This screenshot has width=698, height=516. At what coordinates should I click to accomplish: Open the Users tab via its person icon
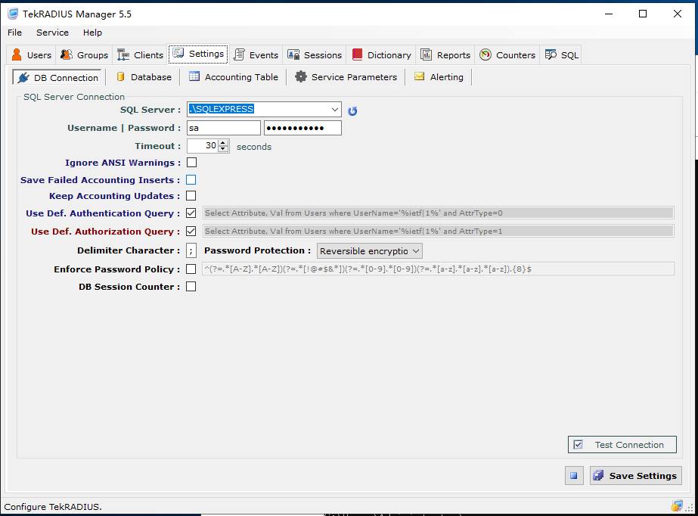point(17,54)
